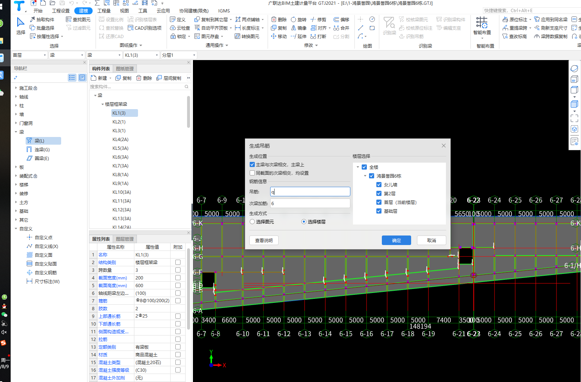Switch to the 图纸管理 tab
Viewport: 581px width, 382px height.
[125, 69]
